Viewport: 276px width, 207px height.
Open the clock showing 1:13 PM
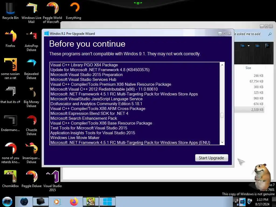coord(262,202)
